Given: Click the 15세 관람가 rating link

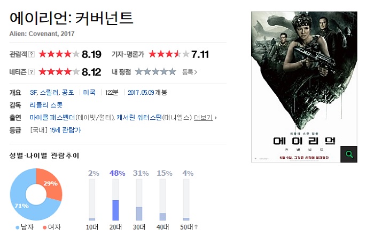Looking at the screenshot, I should tap(66, 130).
